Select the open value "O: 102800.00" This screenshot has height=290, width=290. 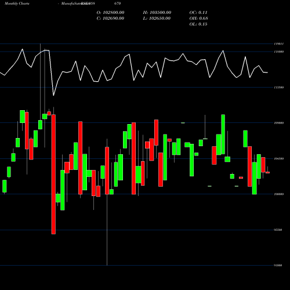[110, 13]
